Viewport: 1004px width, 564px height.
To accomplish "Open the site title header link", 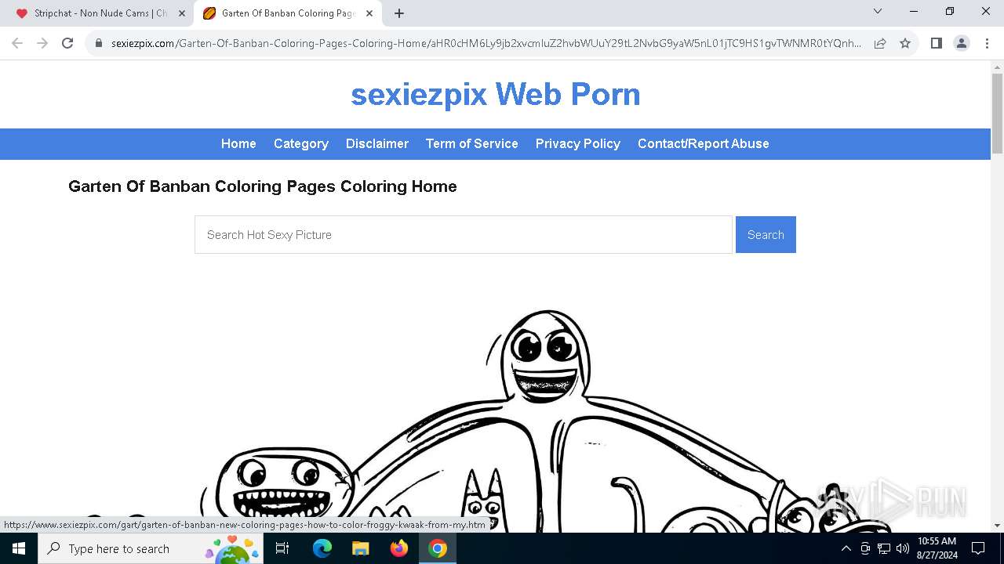I will [x=496, y=94].
